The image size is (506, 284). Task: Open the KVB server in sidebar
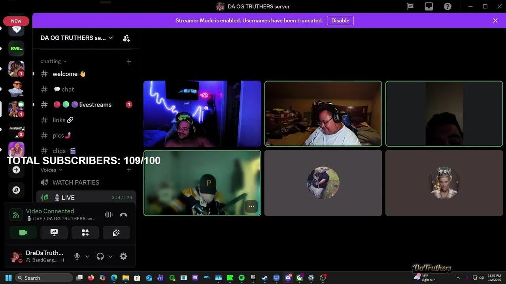(16, 49)
